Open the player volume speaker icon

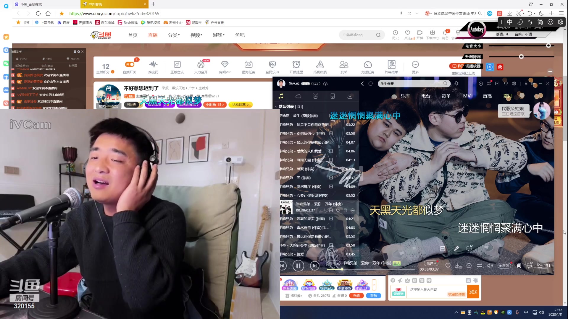pos(490,266)
